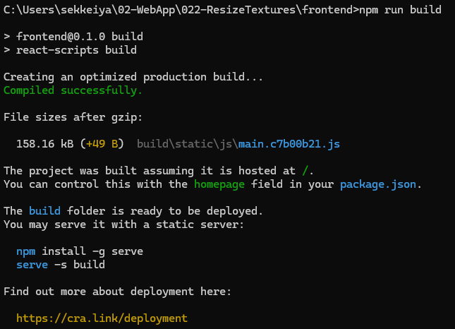The height and width of the screenshot is (329, 455).
Task: Click the yellow '+49 B' size delta
Action: coord(105,144)
